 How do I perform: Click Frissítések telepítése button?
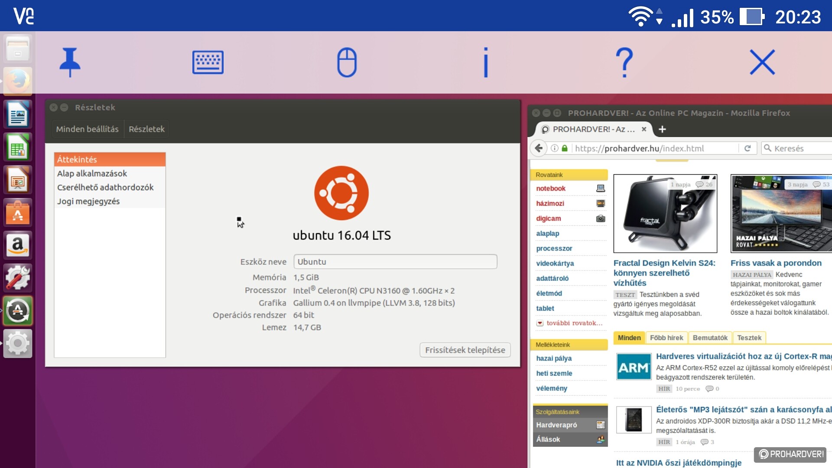(465, 350)
